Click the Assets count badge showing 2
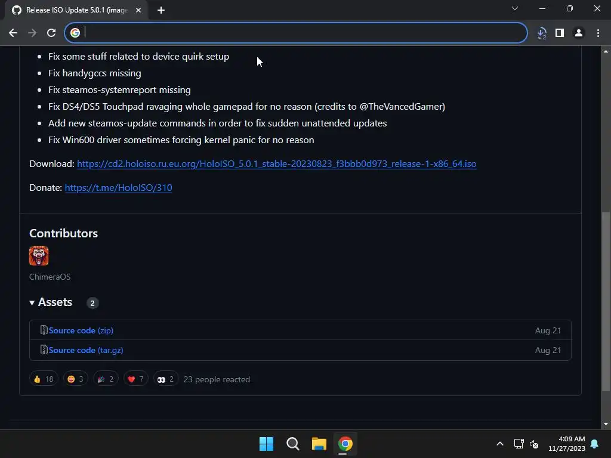611x458 pixels. 92,303
